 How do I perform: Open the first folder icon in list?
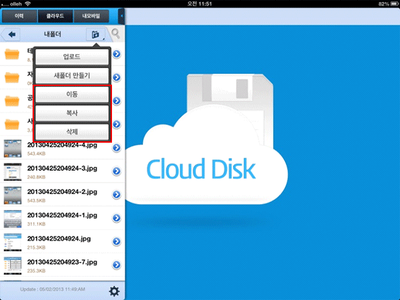pyautogui.click(x=12, y=54)
